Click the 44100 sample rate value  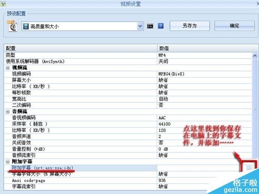205,124
